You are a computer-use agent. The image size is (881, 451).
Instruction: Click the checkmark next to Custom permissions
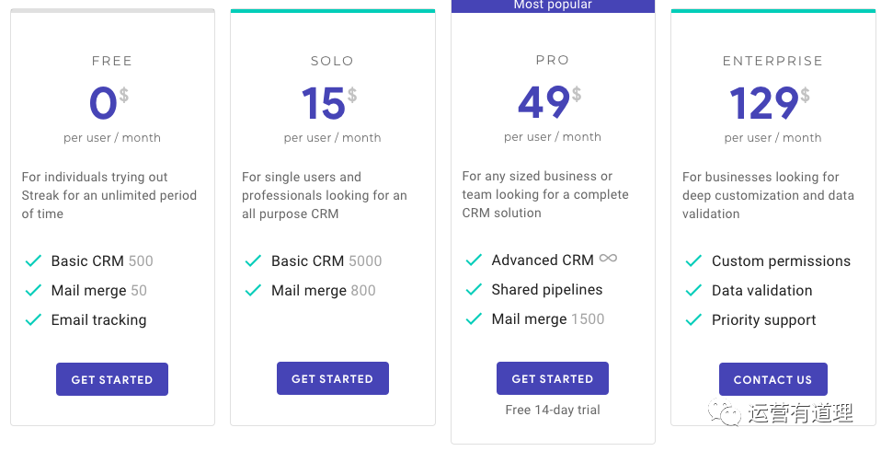[x=694, y=260]
